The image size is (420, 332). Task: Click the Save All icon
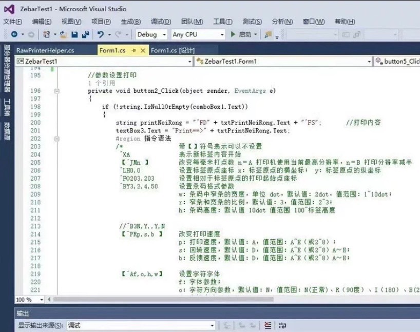86,34
